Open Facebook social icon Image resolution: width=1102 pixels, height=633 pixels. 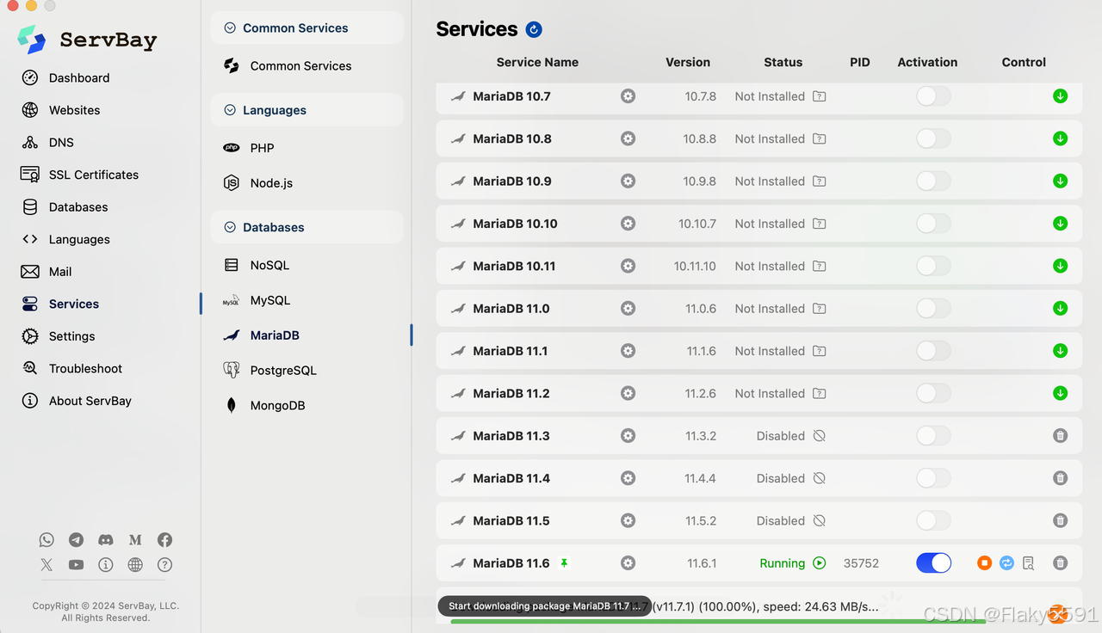tap(165, 540)
